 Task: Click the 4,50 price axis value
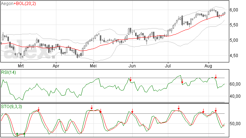234,55
